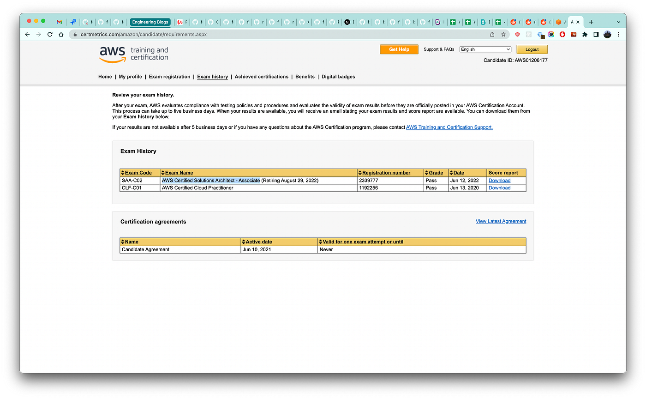This screenshot has height=399, width=646.
Task: Open My profile page
Action: [x=130, y=77]
